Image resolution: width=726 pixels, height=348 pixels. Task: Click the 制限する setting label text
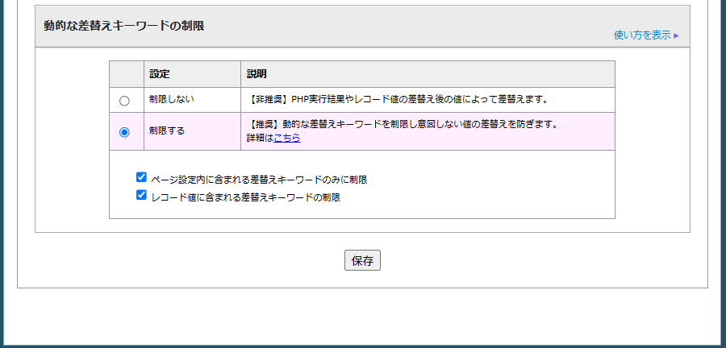point(167,130)
